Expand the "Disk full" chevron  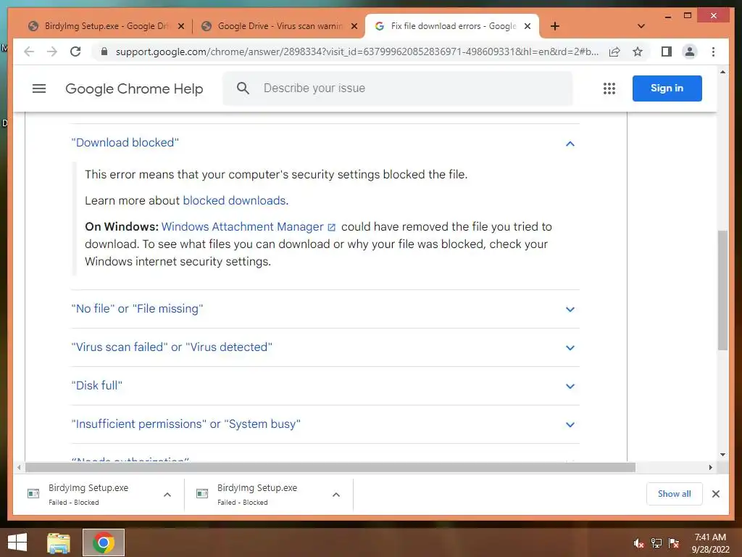coord(570,386)
